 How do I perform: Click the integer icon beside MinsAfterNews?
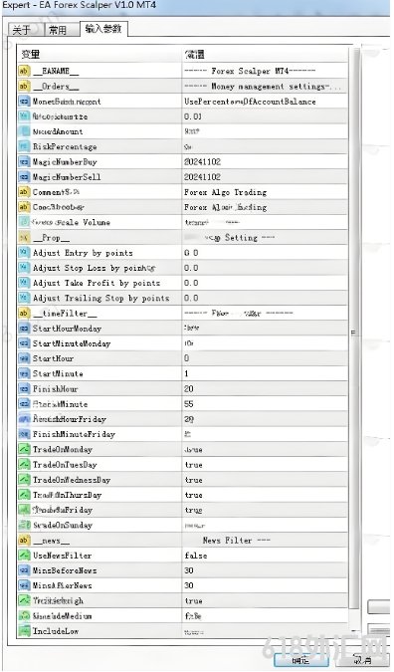tap(24, 585)
